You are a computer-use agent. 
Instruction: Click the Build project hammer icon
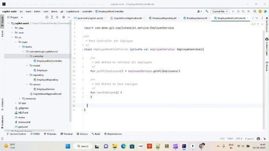207,11
